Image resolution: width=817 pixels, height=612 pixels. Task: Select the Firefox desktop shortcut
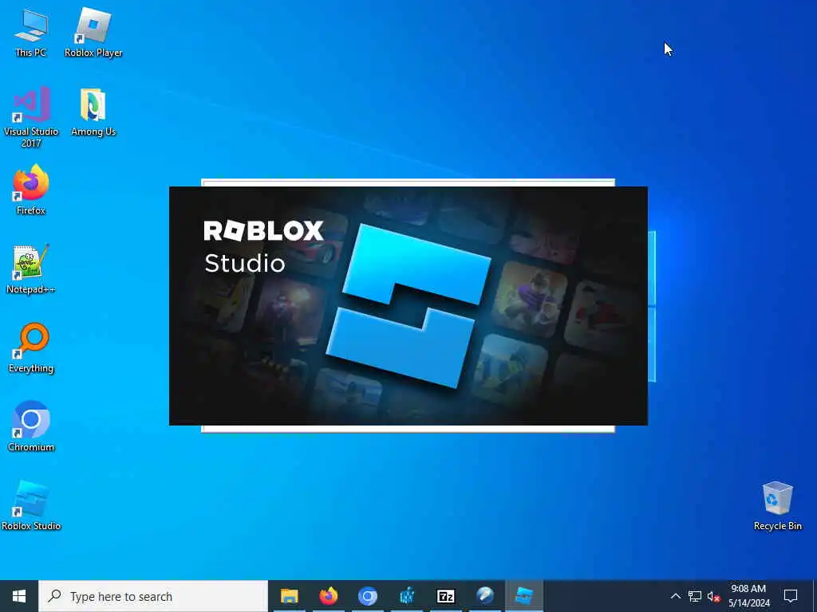click(x=31, y=190)
